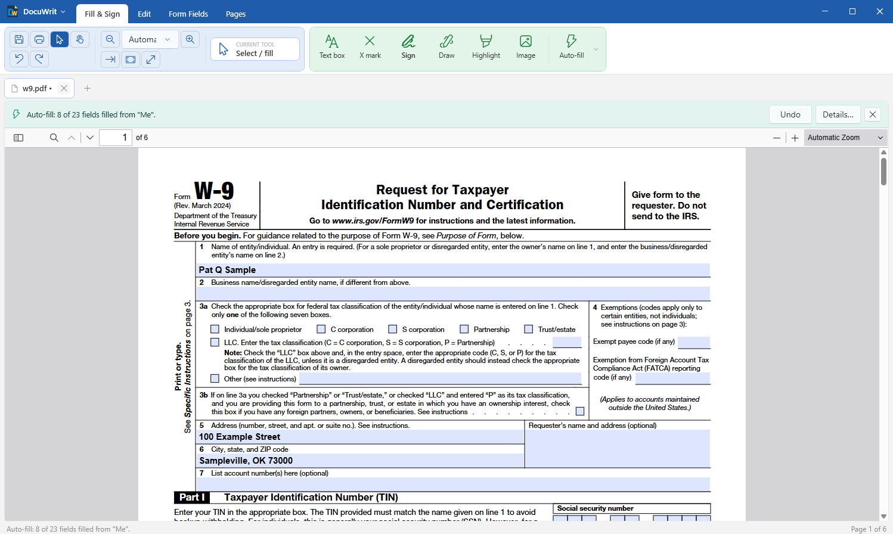Save the document with the floppy disk icon
893x534 pixels.
tap(19, 39)
